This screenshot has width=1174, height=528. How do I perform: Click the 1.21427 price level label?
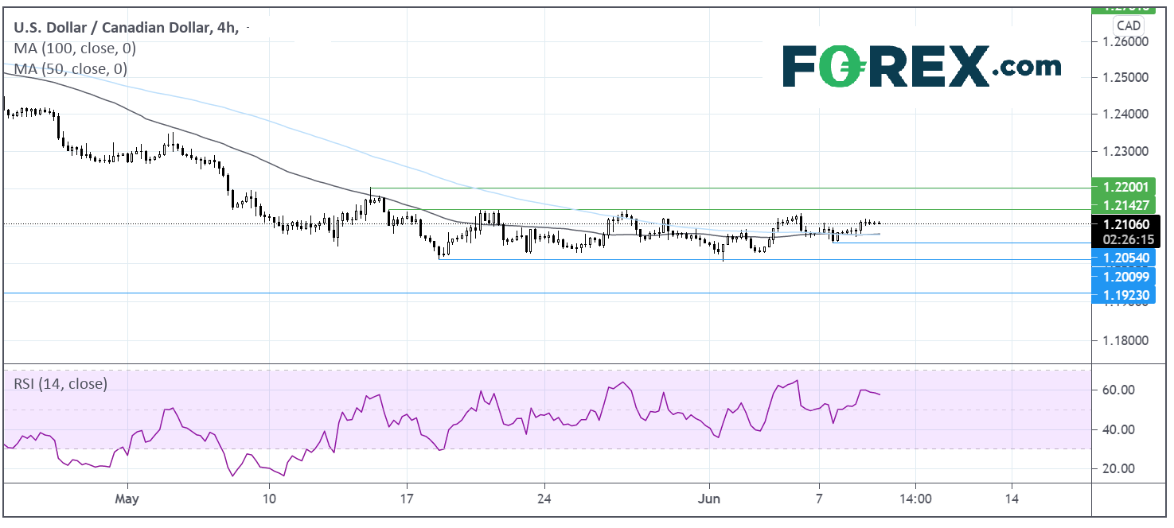click(x=1124, y=205)
